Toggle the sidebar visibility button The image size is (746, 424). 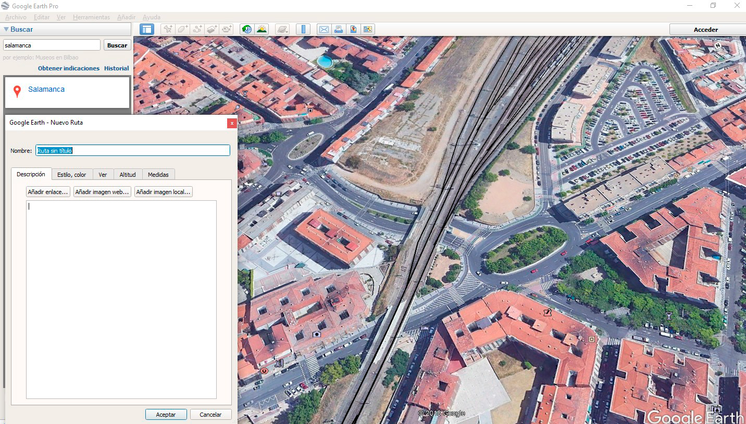click(147, 29)
